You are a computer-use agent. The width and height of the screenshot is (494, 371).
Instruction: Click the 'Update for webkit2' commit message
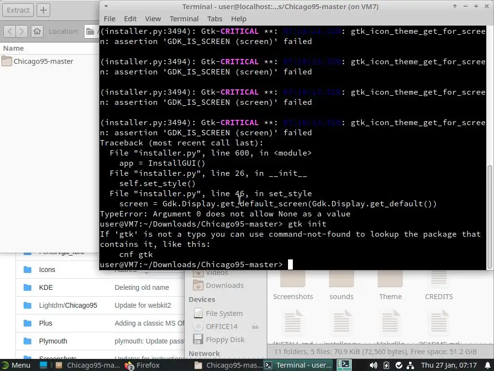[143, 305]
